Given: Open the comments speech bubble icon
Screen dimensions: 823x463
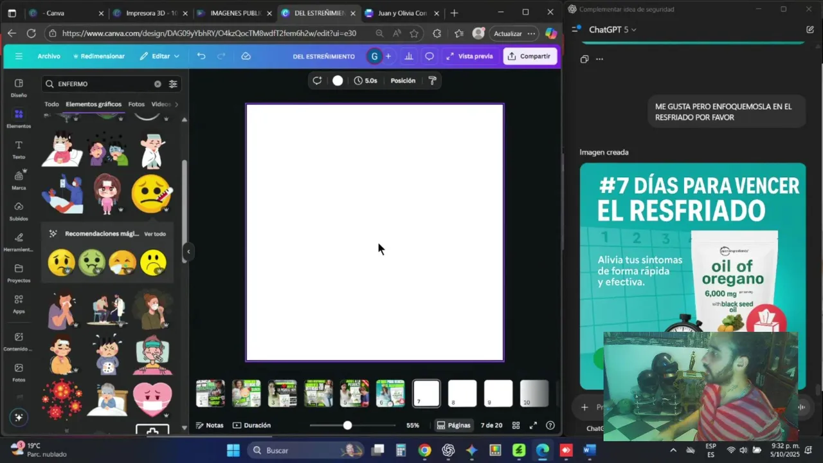Looking at the screenshot, I should (430, 56).
